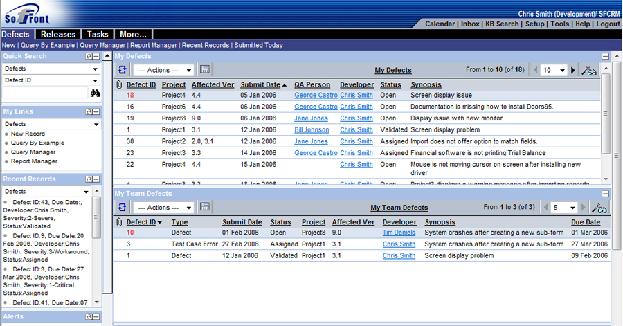This screenshot has height=326, width=623.
Task: Switch to the Releases tab
Action: [58, 34]
